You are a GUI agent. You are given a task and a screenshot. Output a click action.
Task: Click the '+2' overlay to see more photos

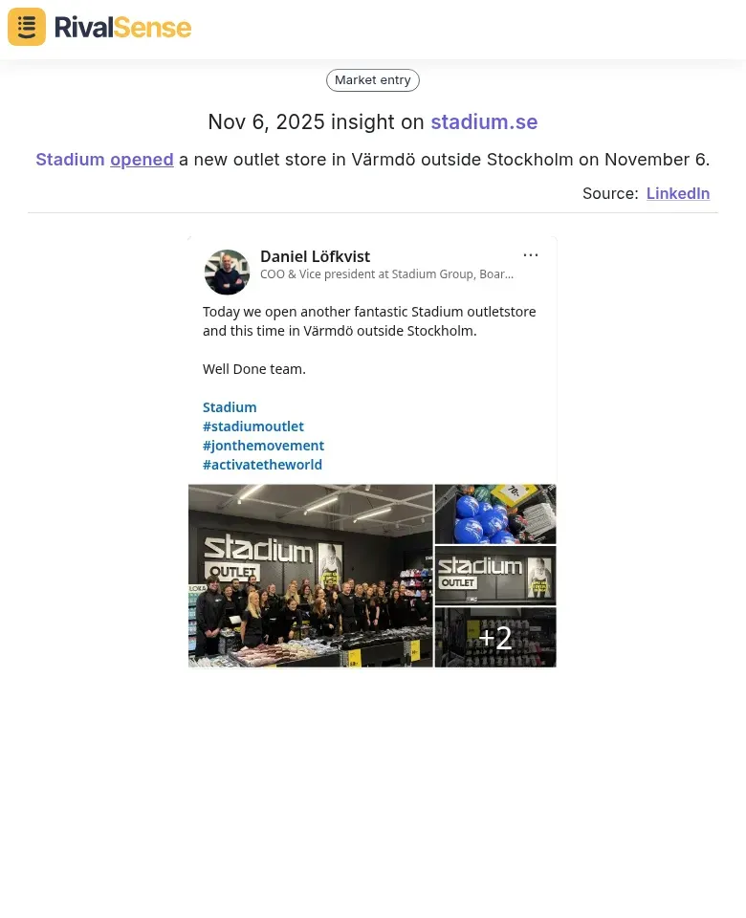495,637
